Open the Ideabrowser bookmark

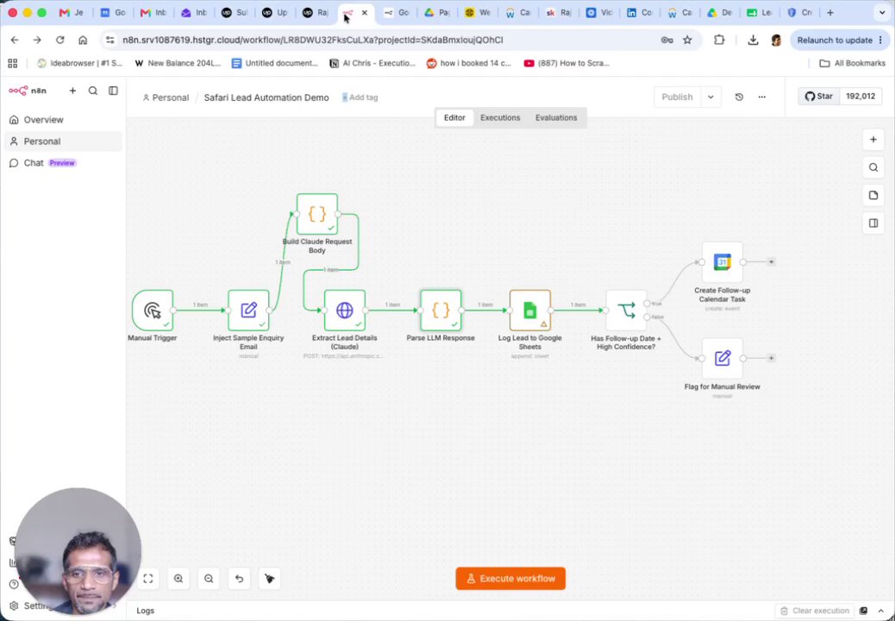click(80, 63)
